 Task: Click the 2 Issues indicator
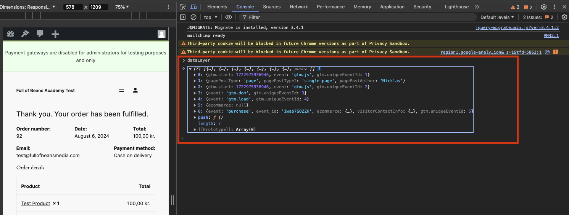pos(538,17)
